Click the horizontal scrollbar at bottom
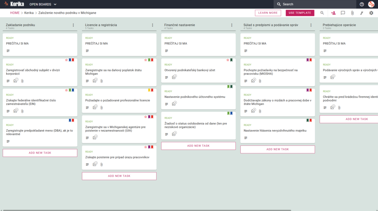This screenshot has width=378, height=211. point(147,210)
